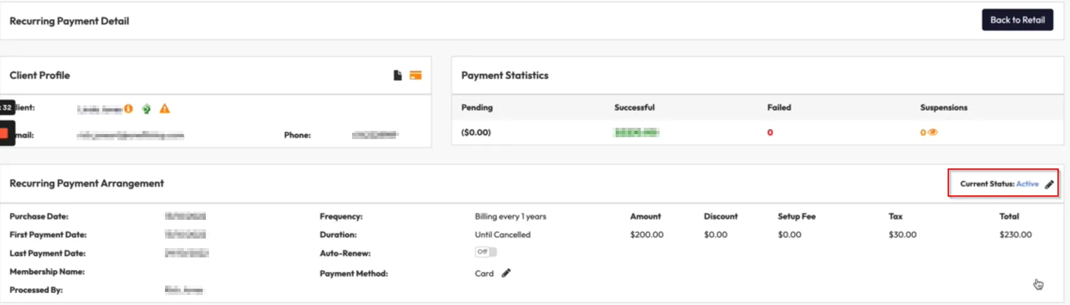Viewport: 1070px width, 305px height.
Task: Click the blurred client email address
Action: (x=131, y=135)
